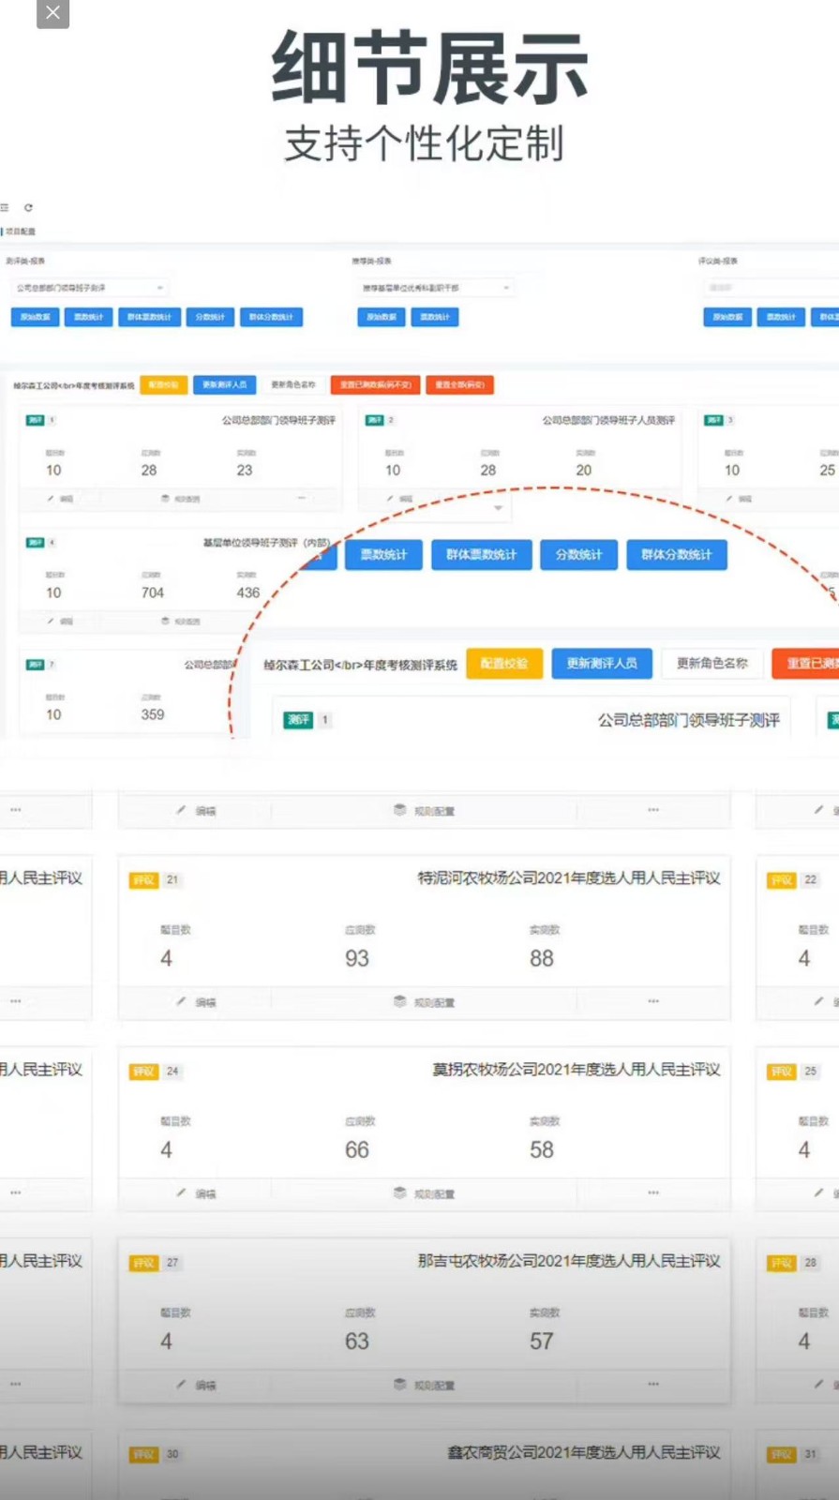Viewport: 839px width, 1500px height.
Task: Open 规则配置 on card 24
Action: coord(426,1193)
